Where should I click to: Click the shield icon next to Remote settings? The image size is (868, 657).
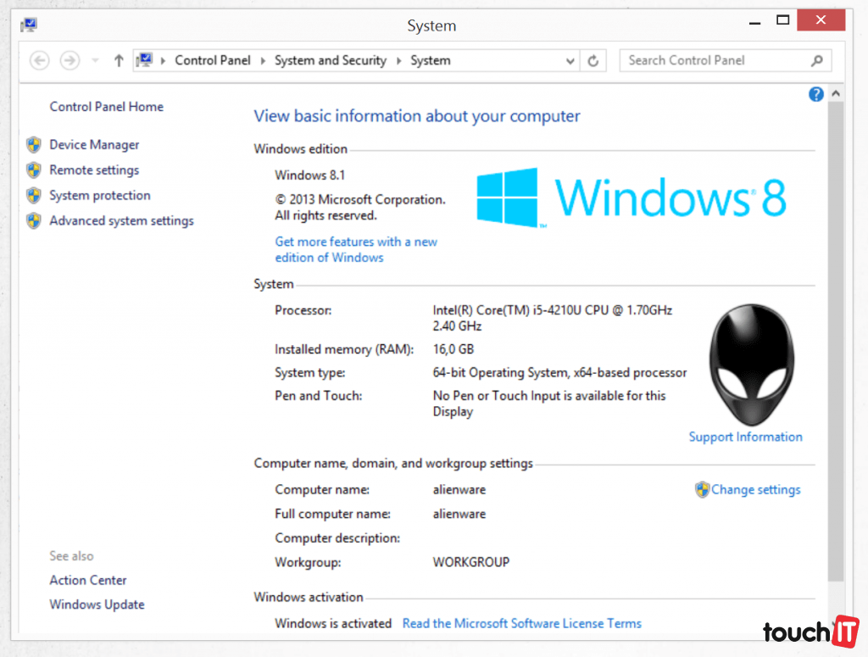click(34, 170)
